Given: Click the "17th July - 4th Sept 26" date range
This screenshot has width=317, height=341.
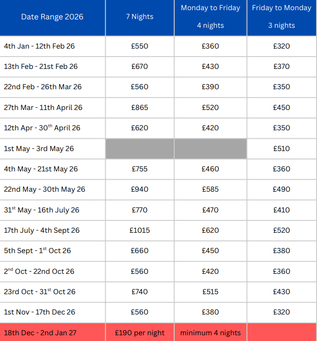Looking at the screenshot, I should click(42, 230).
